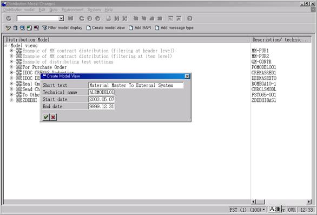Click the Next Page icon
This screenshot has width=317, height=215.
[152, 18]
